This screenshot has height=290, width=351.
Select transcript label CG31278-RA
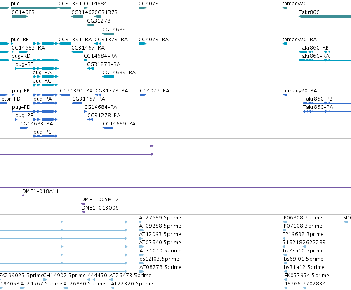(x=104, y=64)
